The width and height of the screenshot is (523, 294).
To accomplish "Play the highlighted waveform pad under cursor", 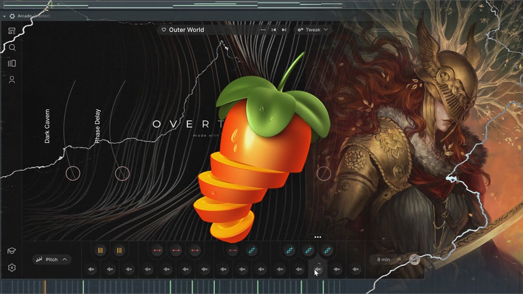I will click(x=318, y=269).
